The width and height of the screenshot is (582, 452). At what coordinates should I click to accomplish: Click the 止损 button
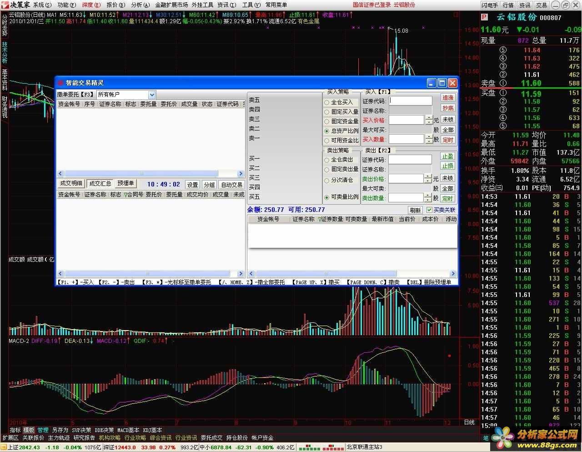[448, 166]
